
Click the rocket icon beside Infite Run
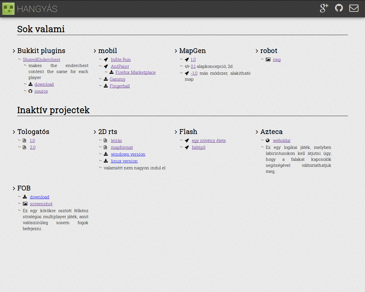(x=106, y=60)
